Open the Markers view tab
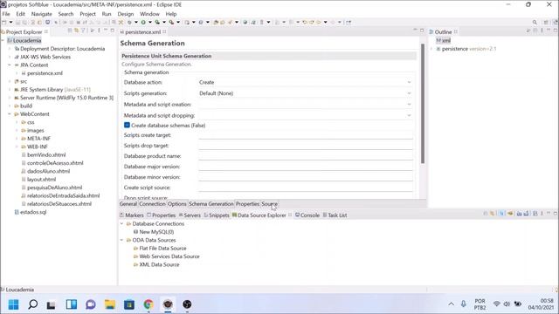Screen dimensions: 559x314 pos(132,215)
